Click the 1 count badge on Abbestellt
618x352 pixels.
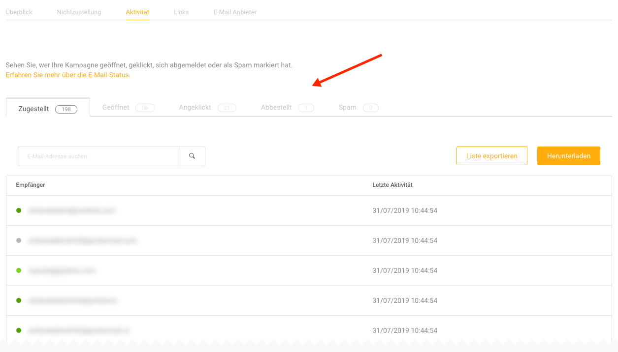[306, 108]
